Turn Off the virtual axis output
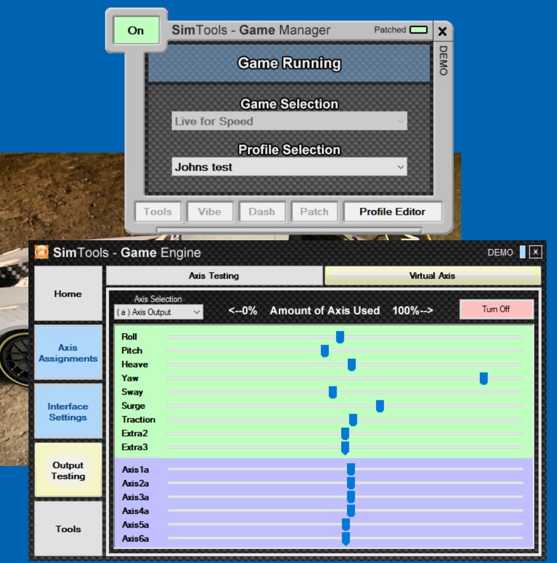The image size is (557, 563). pos(496,309)
